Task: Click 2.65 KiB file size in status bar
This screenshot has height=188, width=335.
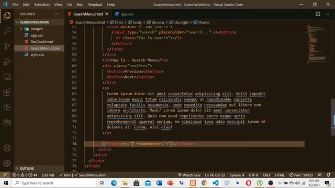Action: point(48,175)
